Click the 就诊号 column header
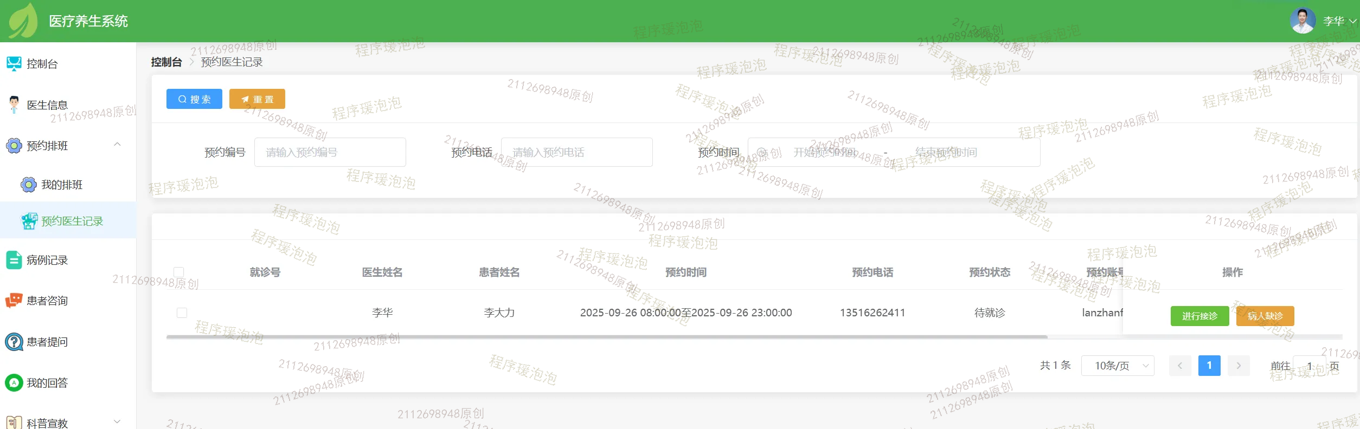The width and height of the screenshot is (1360, 429). click(x=265, y=272)
